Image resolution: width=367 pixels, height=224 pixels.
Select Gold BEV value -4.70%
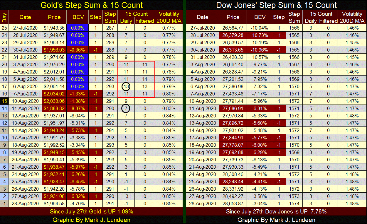coord(78,204)
